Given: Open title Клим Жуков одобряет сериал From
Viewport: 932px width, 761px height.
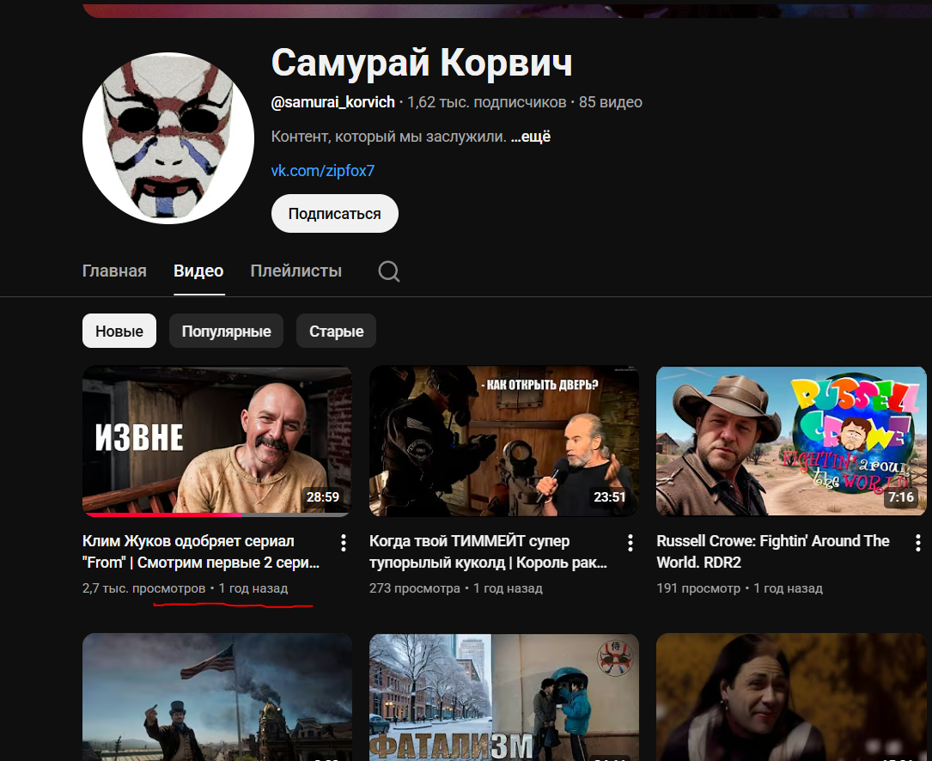Looking at the screenshot, I should tap(201, 551).
